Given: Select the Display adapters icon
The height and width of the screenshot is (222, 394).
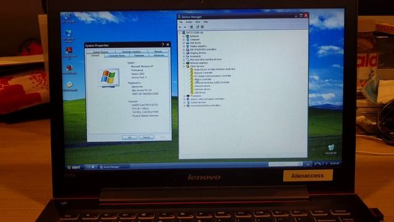Looking at the screenshot, I should [x=187, y=46].
